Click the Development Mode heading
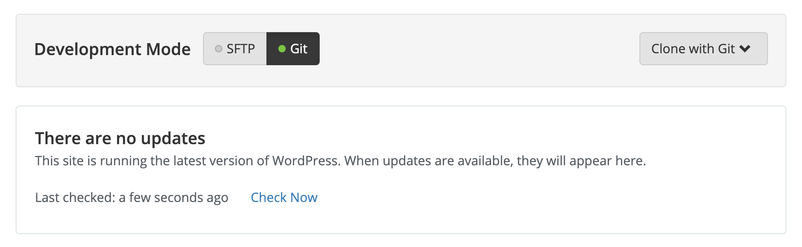 pyautogui.click(x=113, y=49)
